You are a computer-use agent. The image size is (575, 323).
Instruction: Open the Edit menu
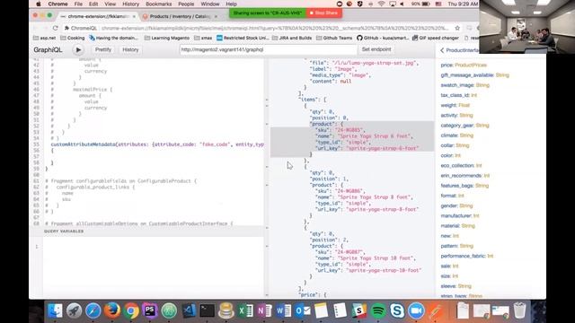coord(93,4)
